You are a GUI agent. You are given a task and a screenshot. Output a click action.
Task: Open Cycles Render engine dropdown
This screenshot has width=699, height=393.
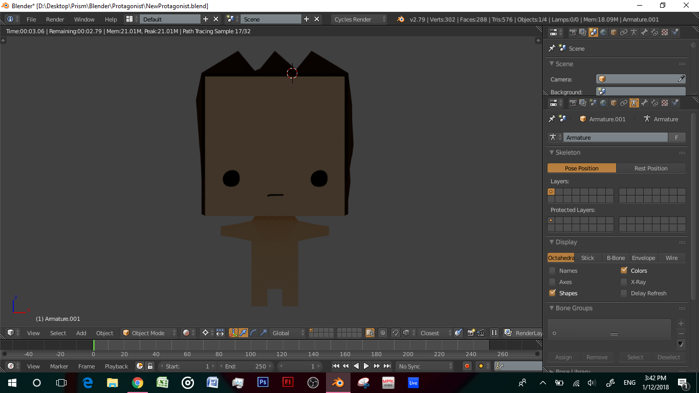click(x=359, y=19)
